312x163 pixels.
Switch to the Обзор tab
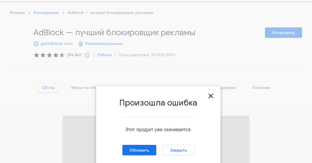click(x=48, y=88)
